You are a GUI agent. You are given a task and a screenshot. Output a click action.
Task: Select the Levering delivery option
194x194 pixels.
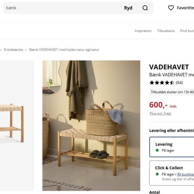(172, 147)
